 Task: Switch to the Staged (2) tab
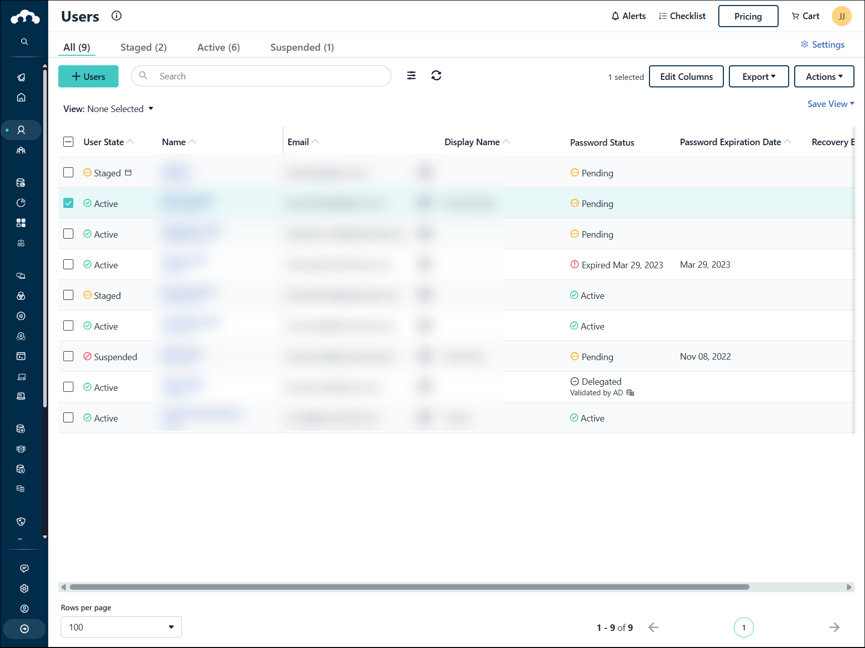[143, 47]
